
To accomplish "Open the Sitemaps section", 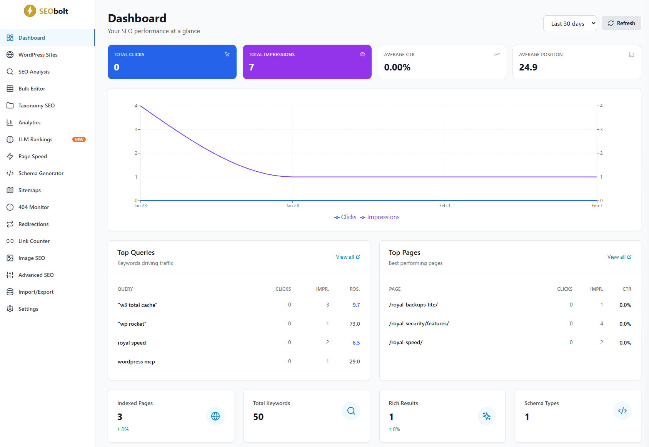I will point(29,190).
